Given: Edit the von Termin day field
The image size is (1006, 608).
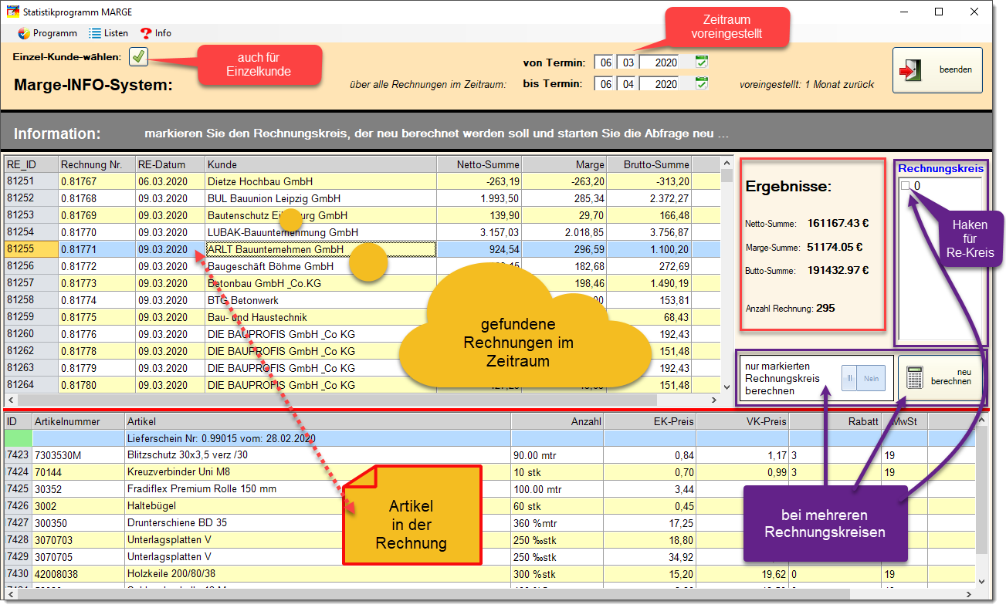Looking at the screenshot, I should pos(605,62).
